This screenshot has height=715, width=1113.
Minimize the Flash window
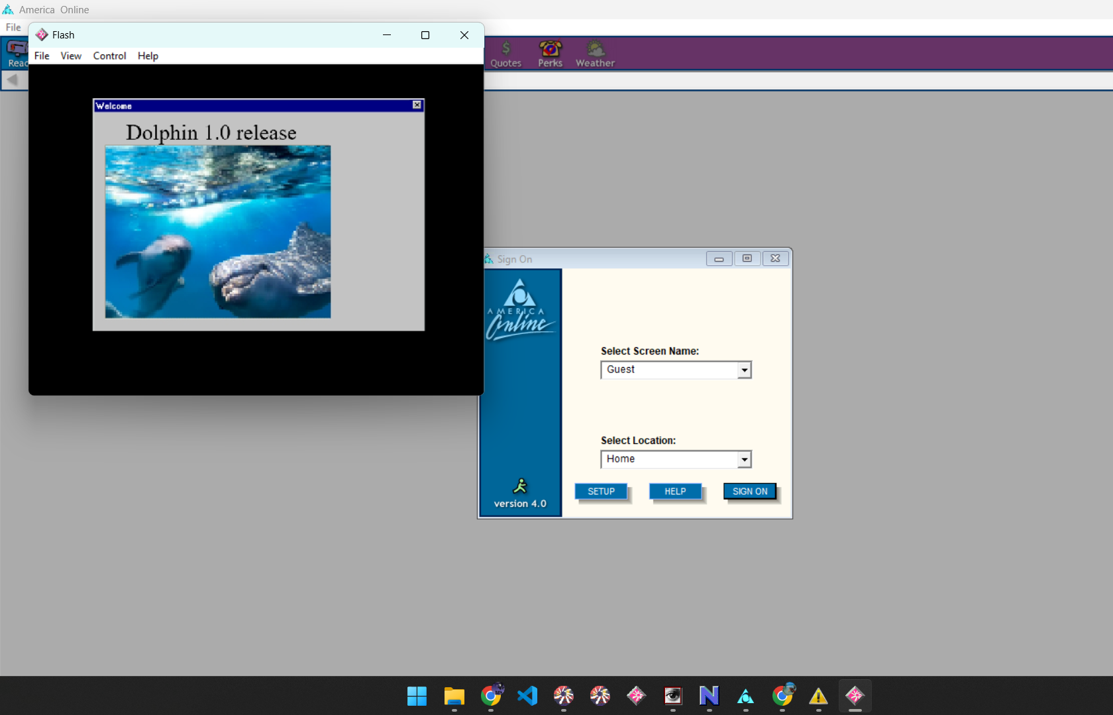click(x=387, y=35)
